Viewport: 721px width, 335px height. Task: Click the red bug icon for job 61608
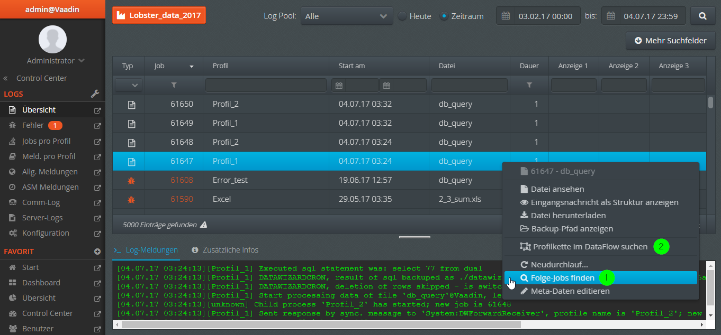(x=131, y=180)
